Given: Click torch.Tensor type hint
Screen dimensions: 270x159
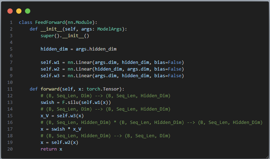Looking at the screenshot, I should [103, 89].
